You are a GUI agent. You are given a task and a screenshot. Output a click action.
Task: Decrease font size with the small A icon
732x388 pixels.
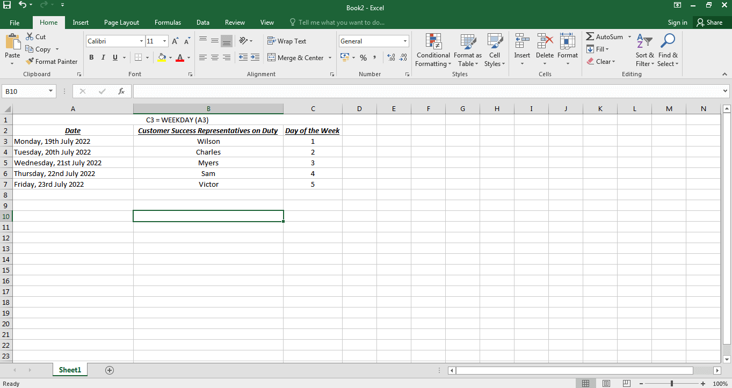pyautogui.click(x=187, y=41)
